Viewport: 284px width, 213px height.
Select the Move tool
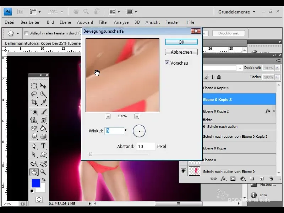point(43,86)
